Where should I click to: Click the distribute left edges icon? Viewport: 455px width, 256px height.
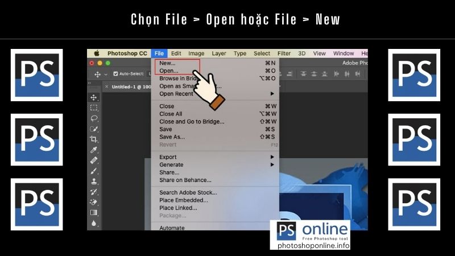coord(336,74)
